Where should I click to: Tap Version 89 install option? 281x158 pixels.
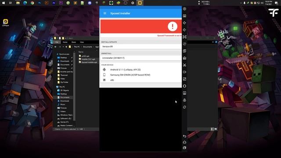click(140, 47)
